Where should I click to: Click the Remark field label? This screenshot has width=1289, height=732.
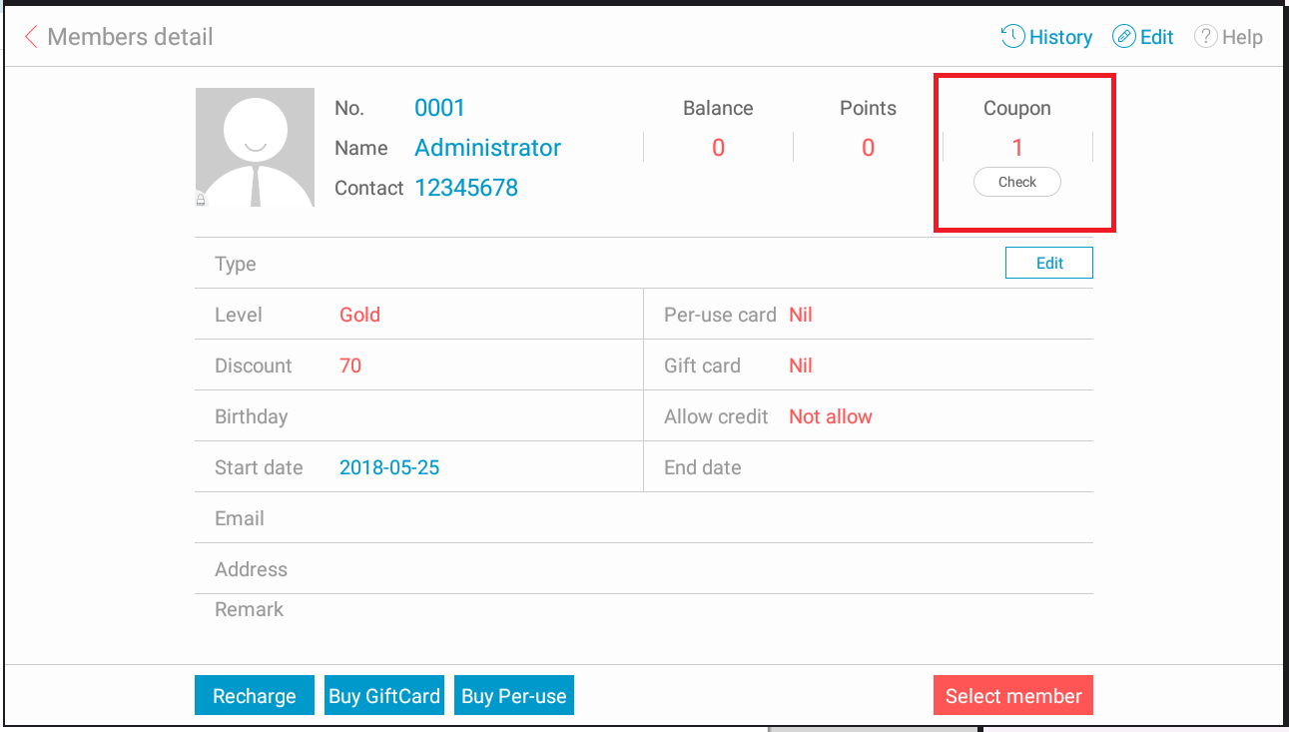tap(249, 609)
